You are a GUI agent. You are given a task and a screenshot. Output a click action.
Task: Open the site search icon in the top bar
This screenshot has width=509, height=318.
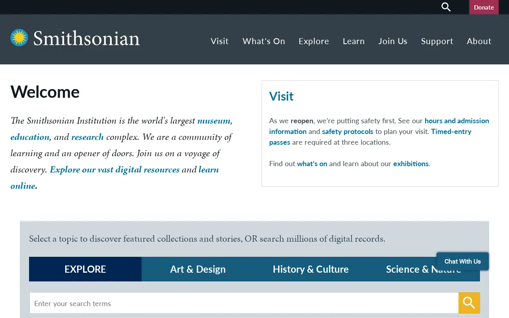point(446,7)
